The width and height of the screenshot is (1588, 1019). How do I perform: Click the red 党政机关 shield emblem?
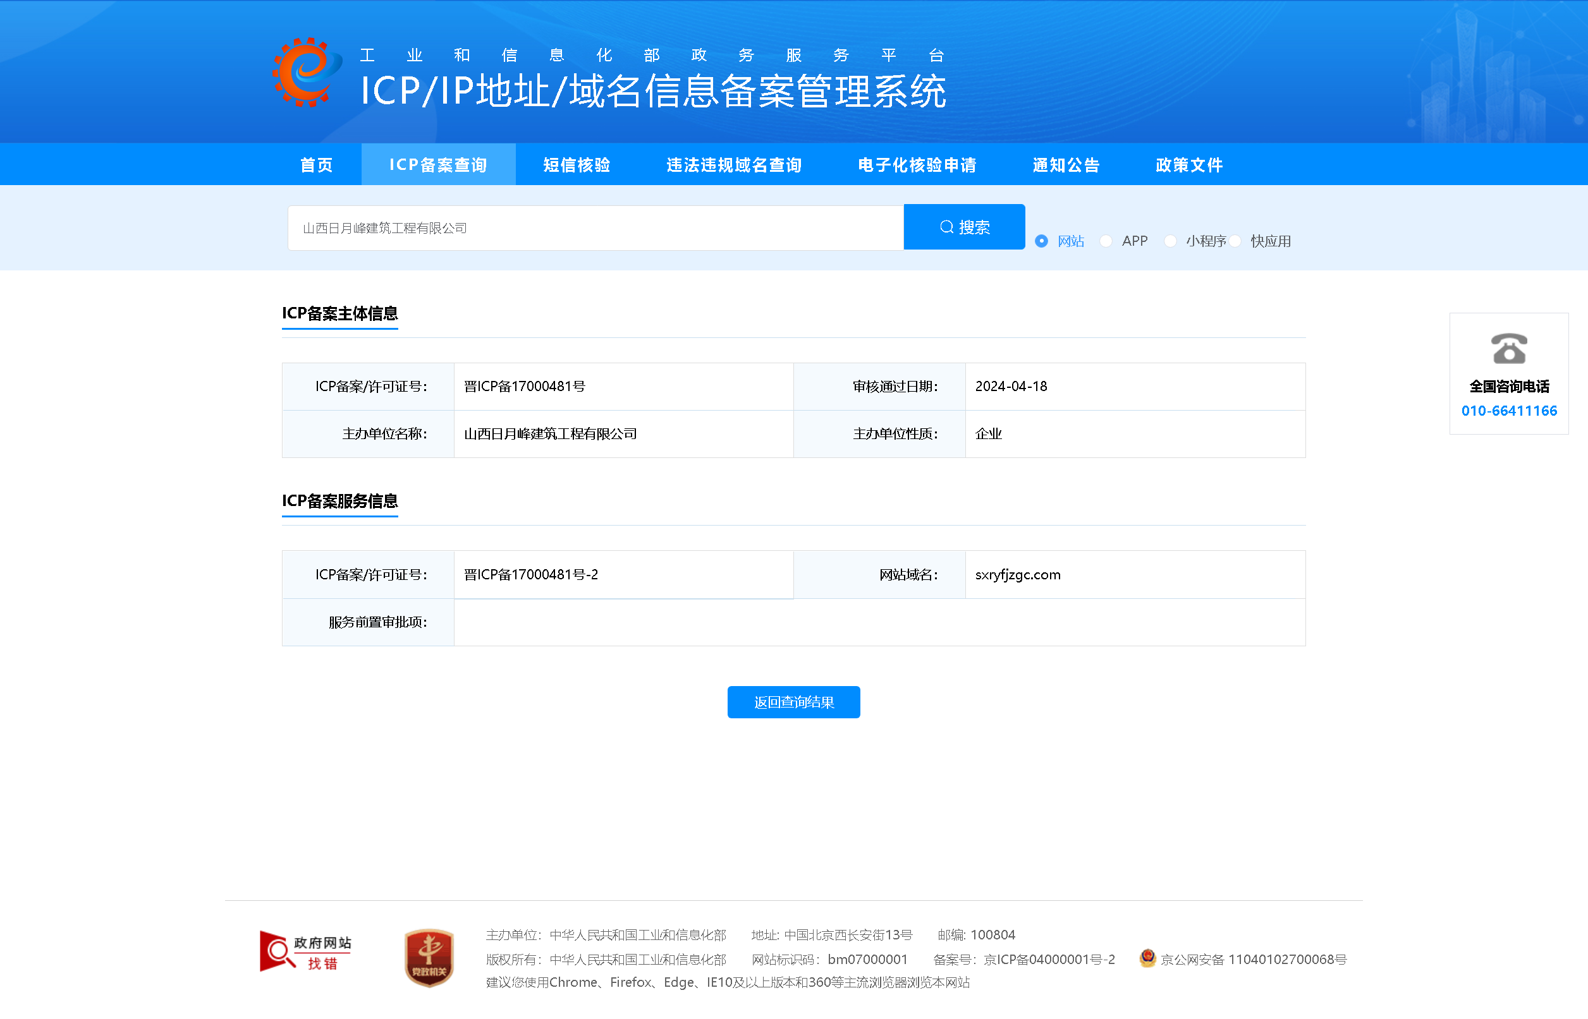coord(429,957)
